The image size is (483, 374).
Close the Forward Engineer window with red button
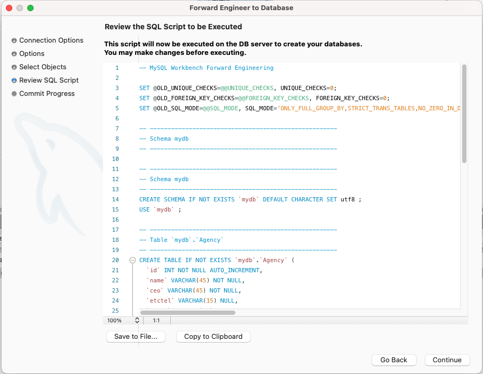click(9, 8)
